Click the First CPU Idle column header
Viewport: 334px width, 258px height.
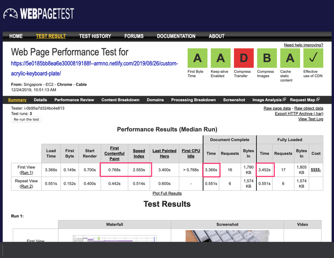[191, 154]
